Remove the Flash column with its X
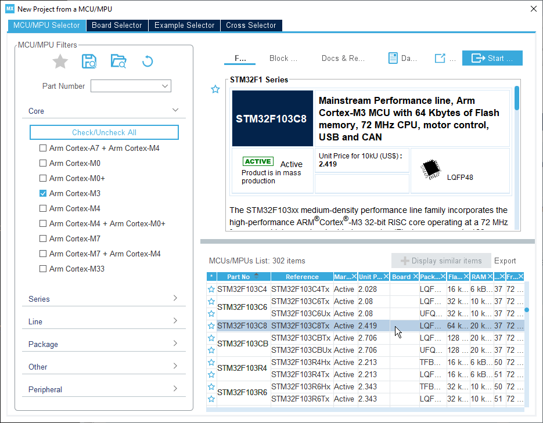Screen dimensions: 543x423 pyautogui.click(x=466, y=276)
